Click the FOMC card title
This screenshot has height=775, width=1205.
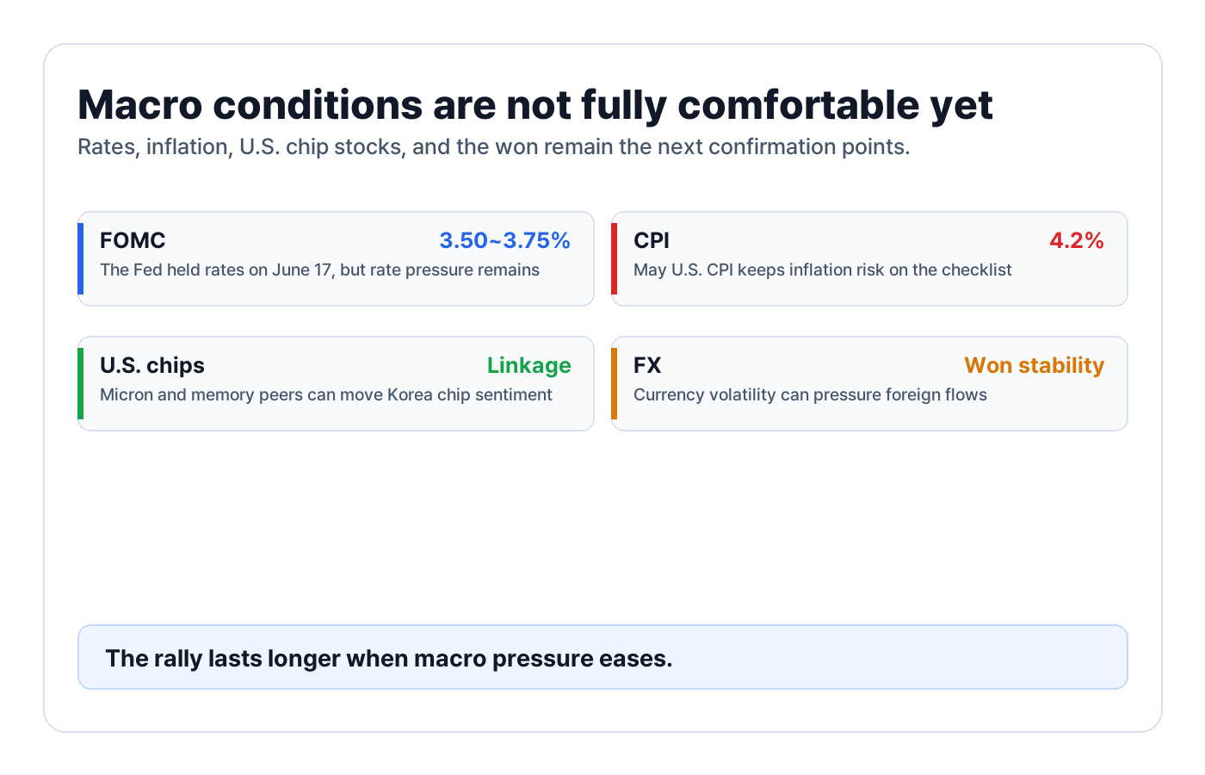tap(133, 240)
